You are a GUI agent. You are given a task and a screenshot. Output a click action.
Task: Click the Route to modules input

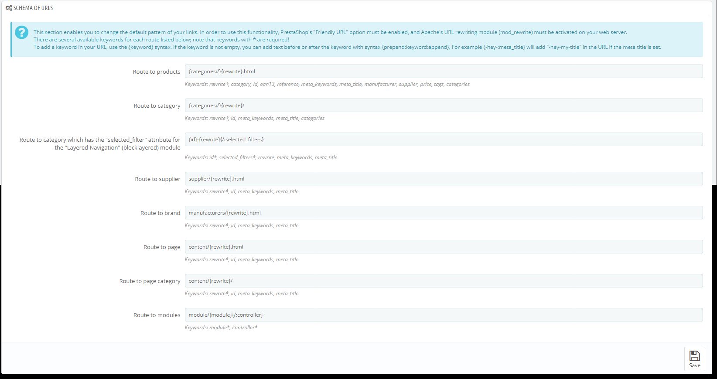point(444,315)
